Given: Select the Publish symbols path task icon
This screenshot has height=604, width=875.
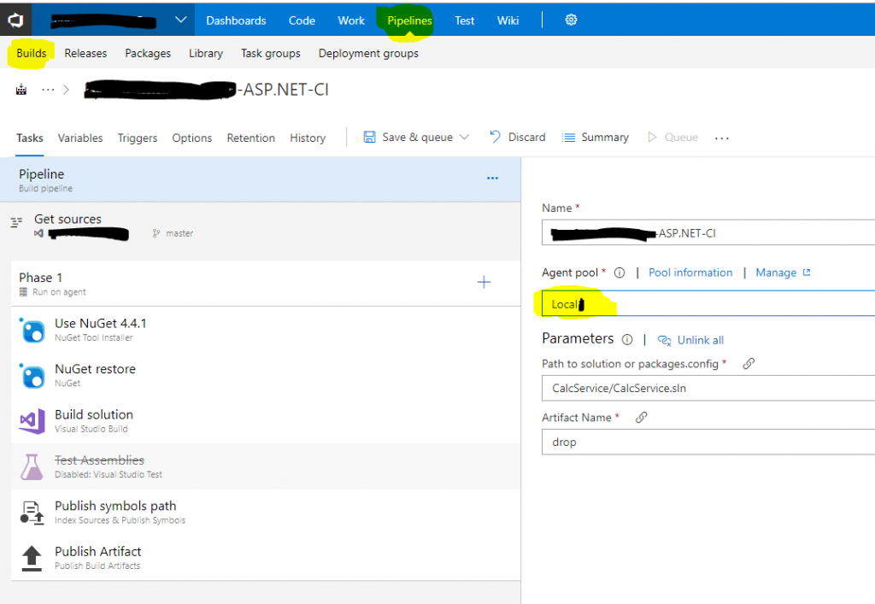Looking at the screenshot, I should click(x=32, y=513).
